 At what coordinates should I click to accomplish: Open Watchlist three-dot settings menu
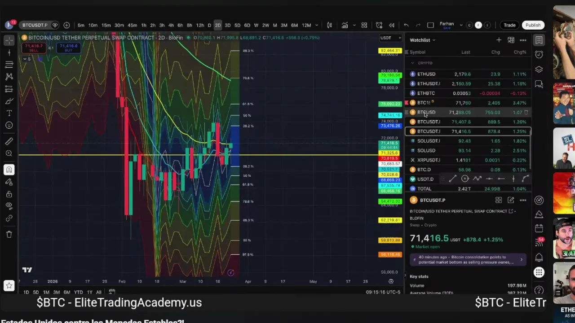(523, 40)
